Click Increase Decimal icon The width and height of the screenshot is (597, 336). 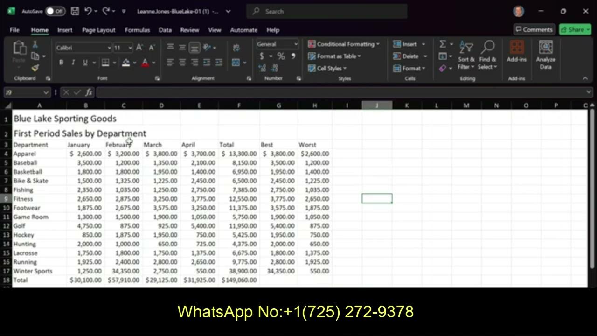(261, 68)
